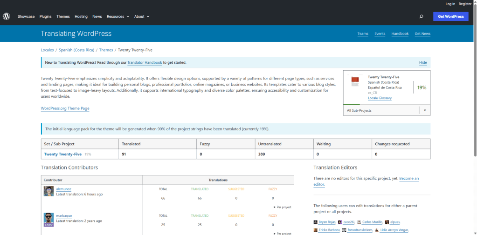Click the Get WordPress button
477x235 pixels.
(451, 16)
